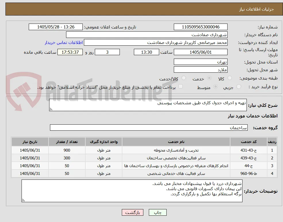Select the کالا/خدمت radio button
Viewport: 283px width, 222px height.
[184, 78]
